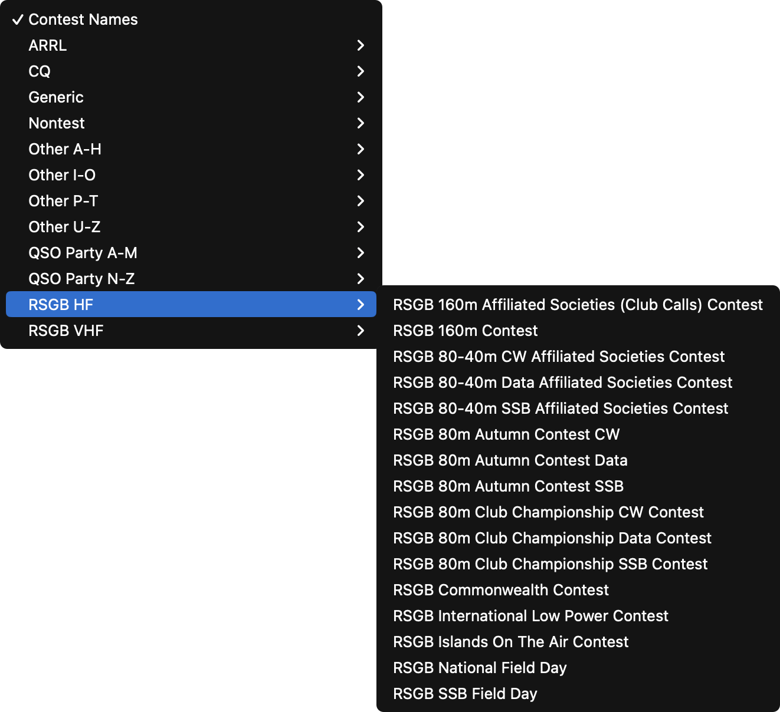780x712 pixels.
Task: Expand the CQ submenu chevron
Action: point(360,71)
